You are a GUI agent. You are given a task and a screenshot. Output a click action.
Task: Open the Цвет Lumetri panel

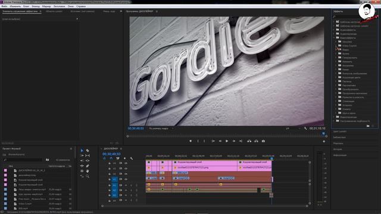pos(340,131)
